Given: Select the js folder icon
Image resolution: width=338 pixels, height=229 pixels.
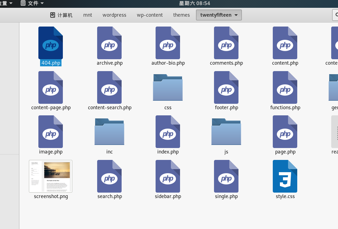Looking at the screenshot, I should coord(226,131).
